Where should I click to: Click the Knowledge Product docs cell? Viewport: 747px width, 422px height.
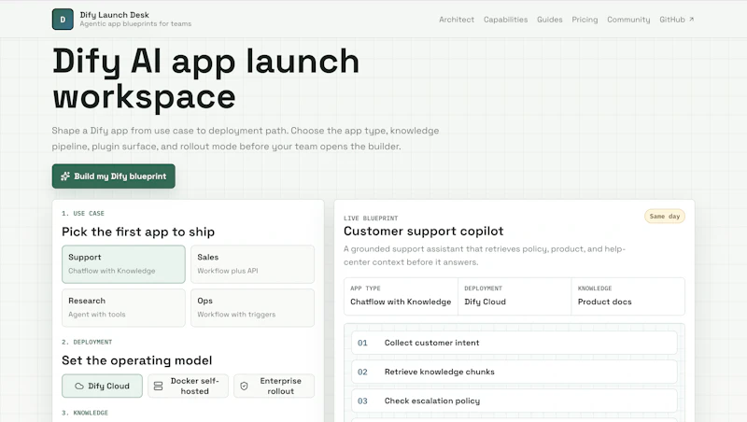click(627, 296)
